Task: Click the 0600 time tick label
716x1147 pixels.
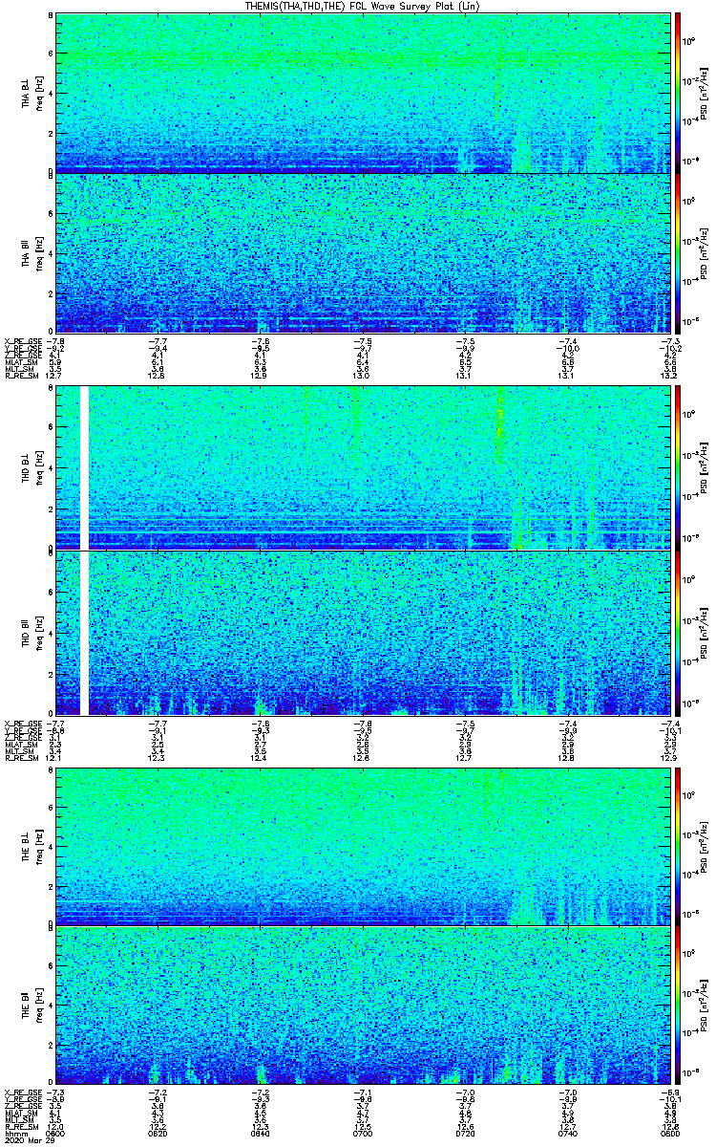Action: click(56, 1134)
